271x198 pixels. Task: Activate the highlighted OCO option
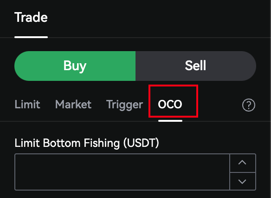click(170, 104)
